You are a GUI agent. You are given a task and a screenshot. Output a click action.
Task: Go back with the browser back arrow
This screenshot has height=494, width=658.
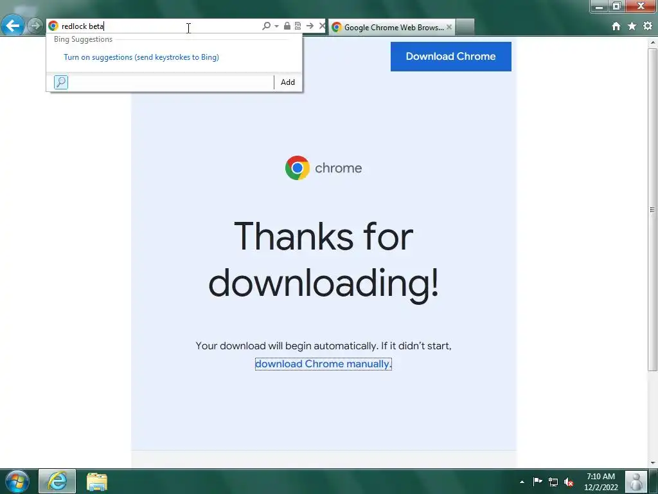(x=13, y=26)
